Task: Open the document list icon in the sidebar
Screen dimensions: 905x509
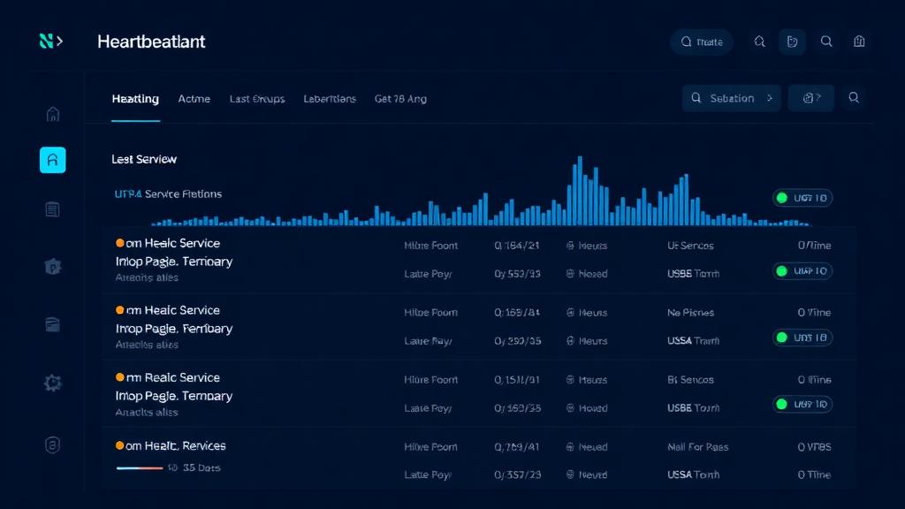Action: (x=52, y=209)
